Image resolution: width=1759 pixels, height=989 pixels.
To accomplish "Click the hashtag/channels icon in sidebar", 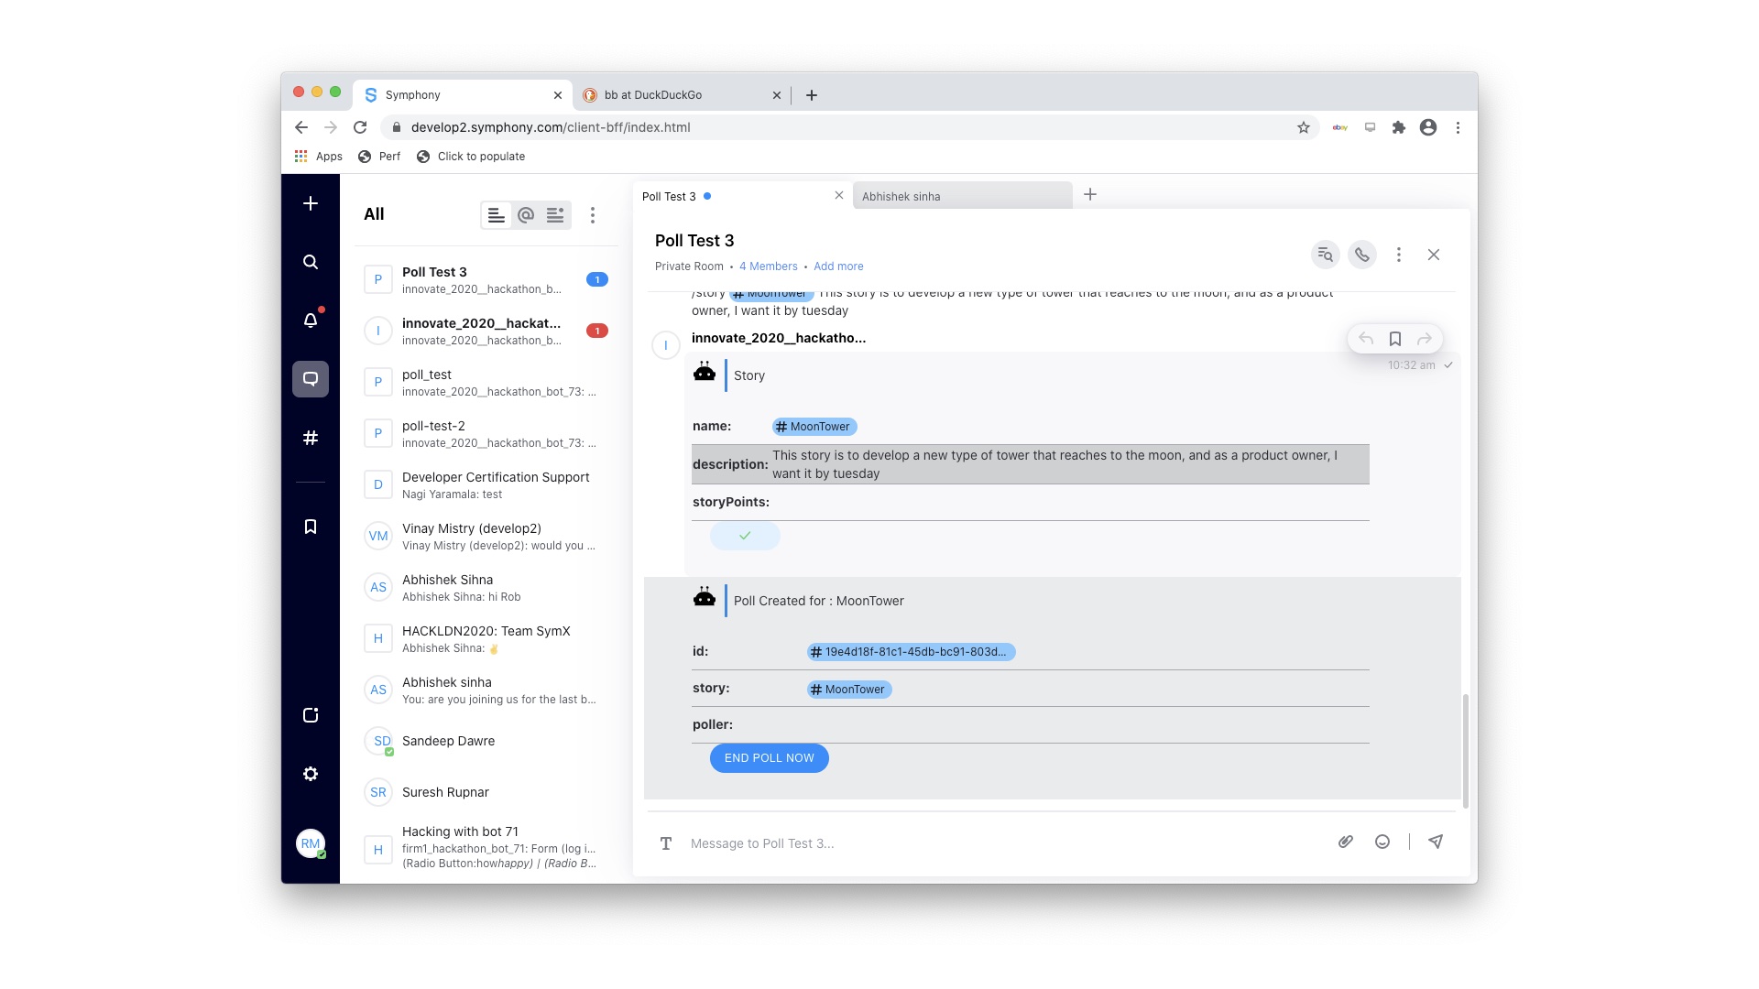I will tap(311, 437).
